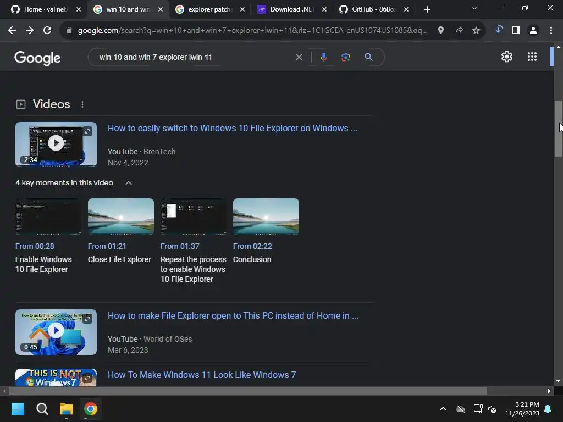Open the location pin icon in the address bar
The image size is (563, 422).
click(x=440, y=31)
